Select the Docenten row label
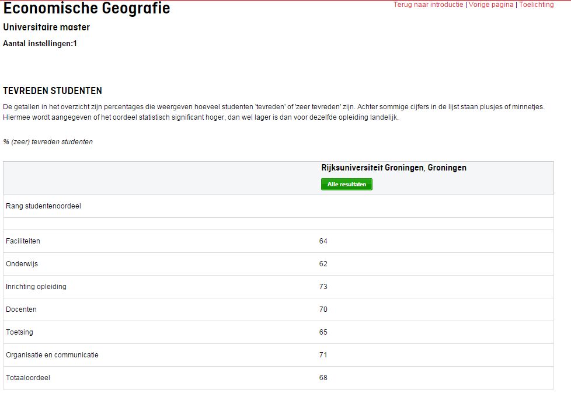 point(21,309)
